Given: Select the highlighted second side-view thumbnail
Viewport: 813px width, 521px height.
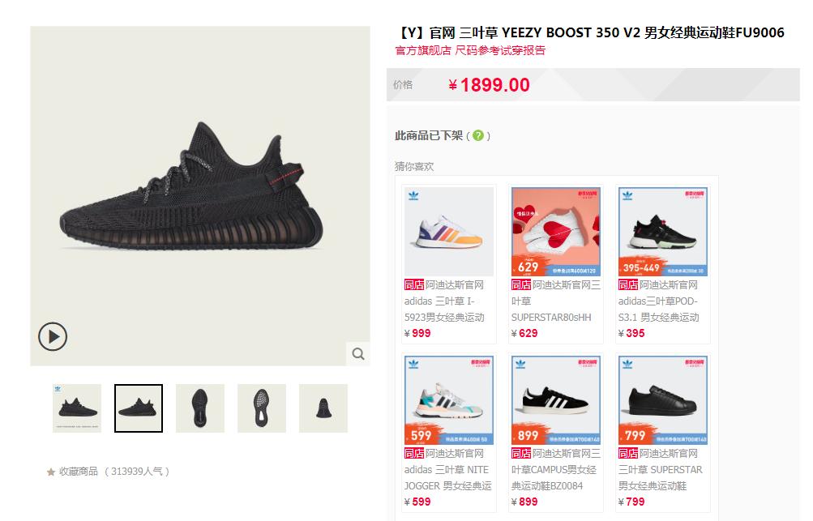Looking at the screenshot, I should (x=139, y=408).
